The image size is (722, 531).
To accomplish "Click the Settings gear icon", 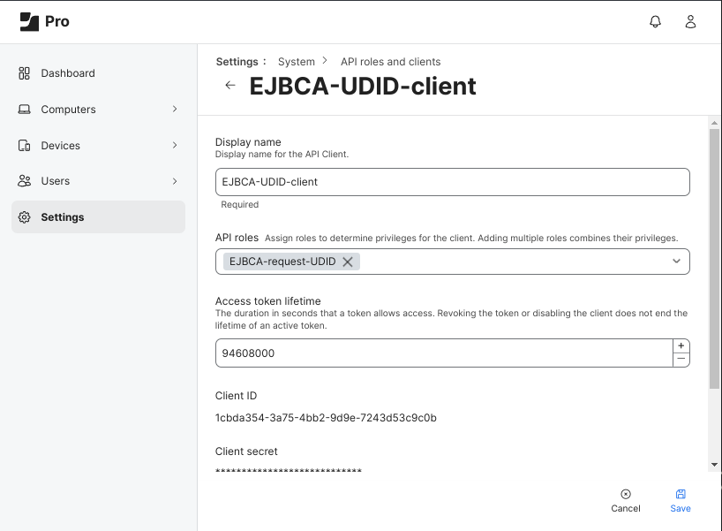I will pos(22,216).
